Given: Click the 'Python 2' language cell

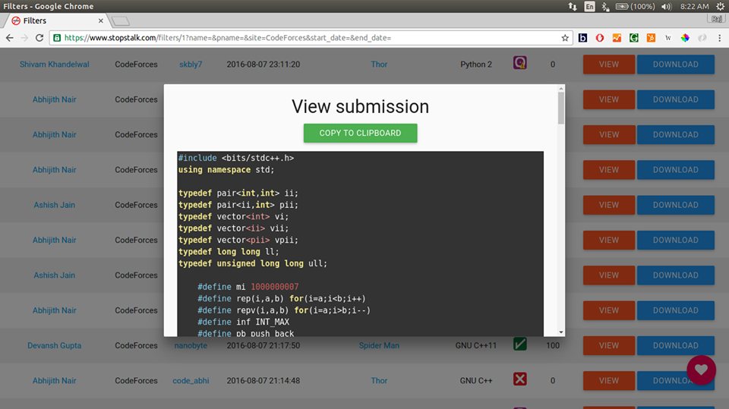Looking at the screenshot, I should coord(476,64).
